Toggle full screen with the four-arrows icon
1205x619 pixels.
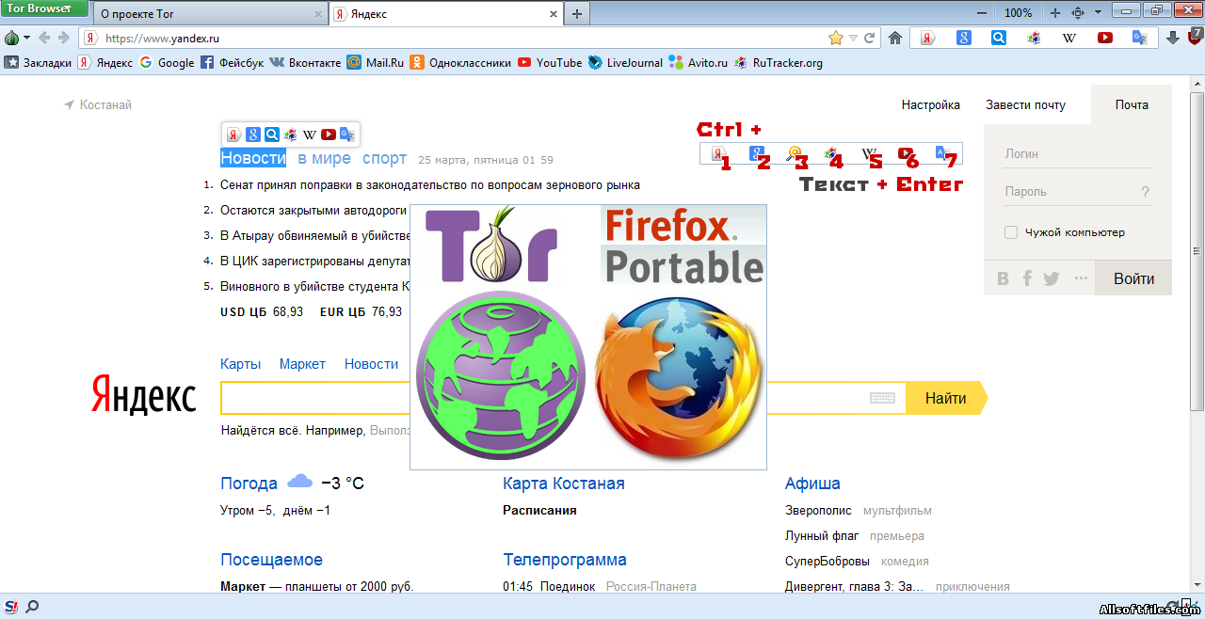1079,13
